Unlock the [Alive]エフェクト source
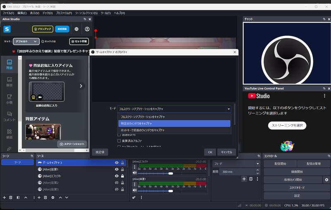 pyautogui.click(x=122, y=176)
